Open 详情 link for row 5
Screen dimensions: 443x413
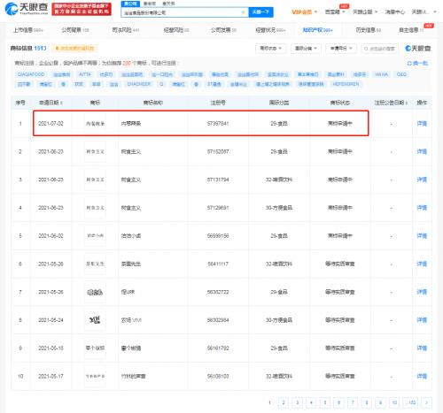coord(422,236)
